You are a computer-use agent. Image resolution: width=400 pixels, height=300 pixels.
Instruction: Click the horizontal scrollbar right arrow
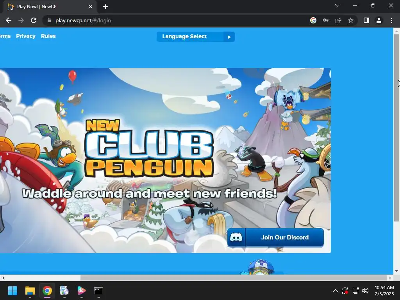point(390,278)
